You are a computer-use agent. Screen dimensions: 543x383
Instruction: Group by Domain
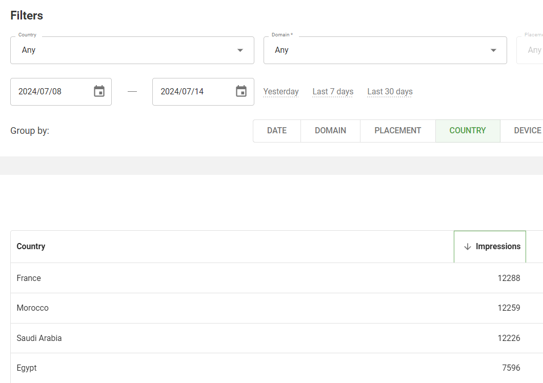330,131
